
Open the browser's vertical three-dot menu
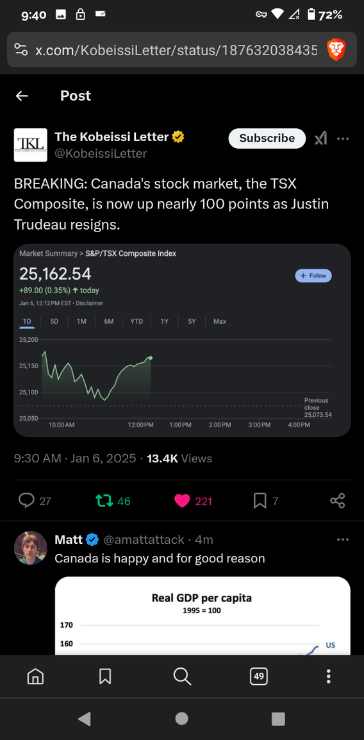pos(329,677)
